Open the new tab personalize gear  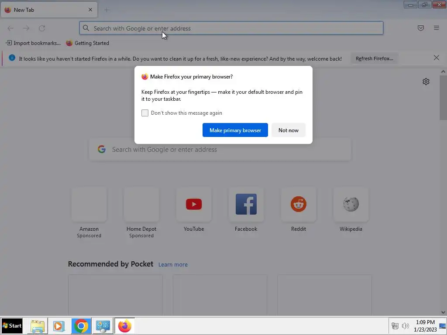pos(426,82)
